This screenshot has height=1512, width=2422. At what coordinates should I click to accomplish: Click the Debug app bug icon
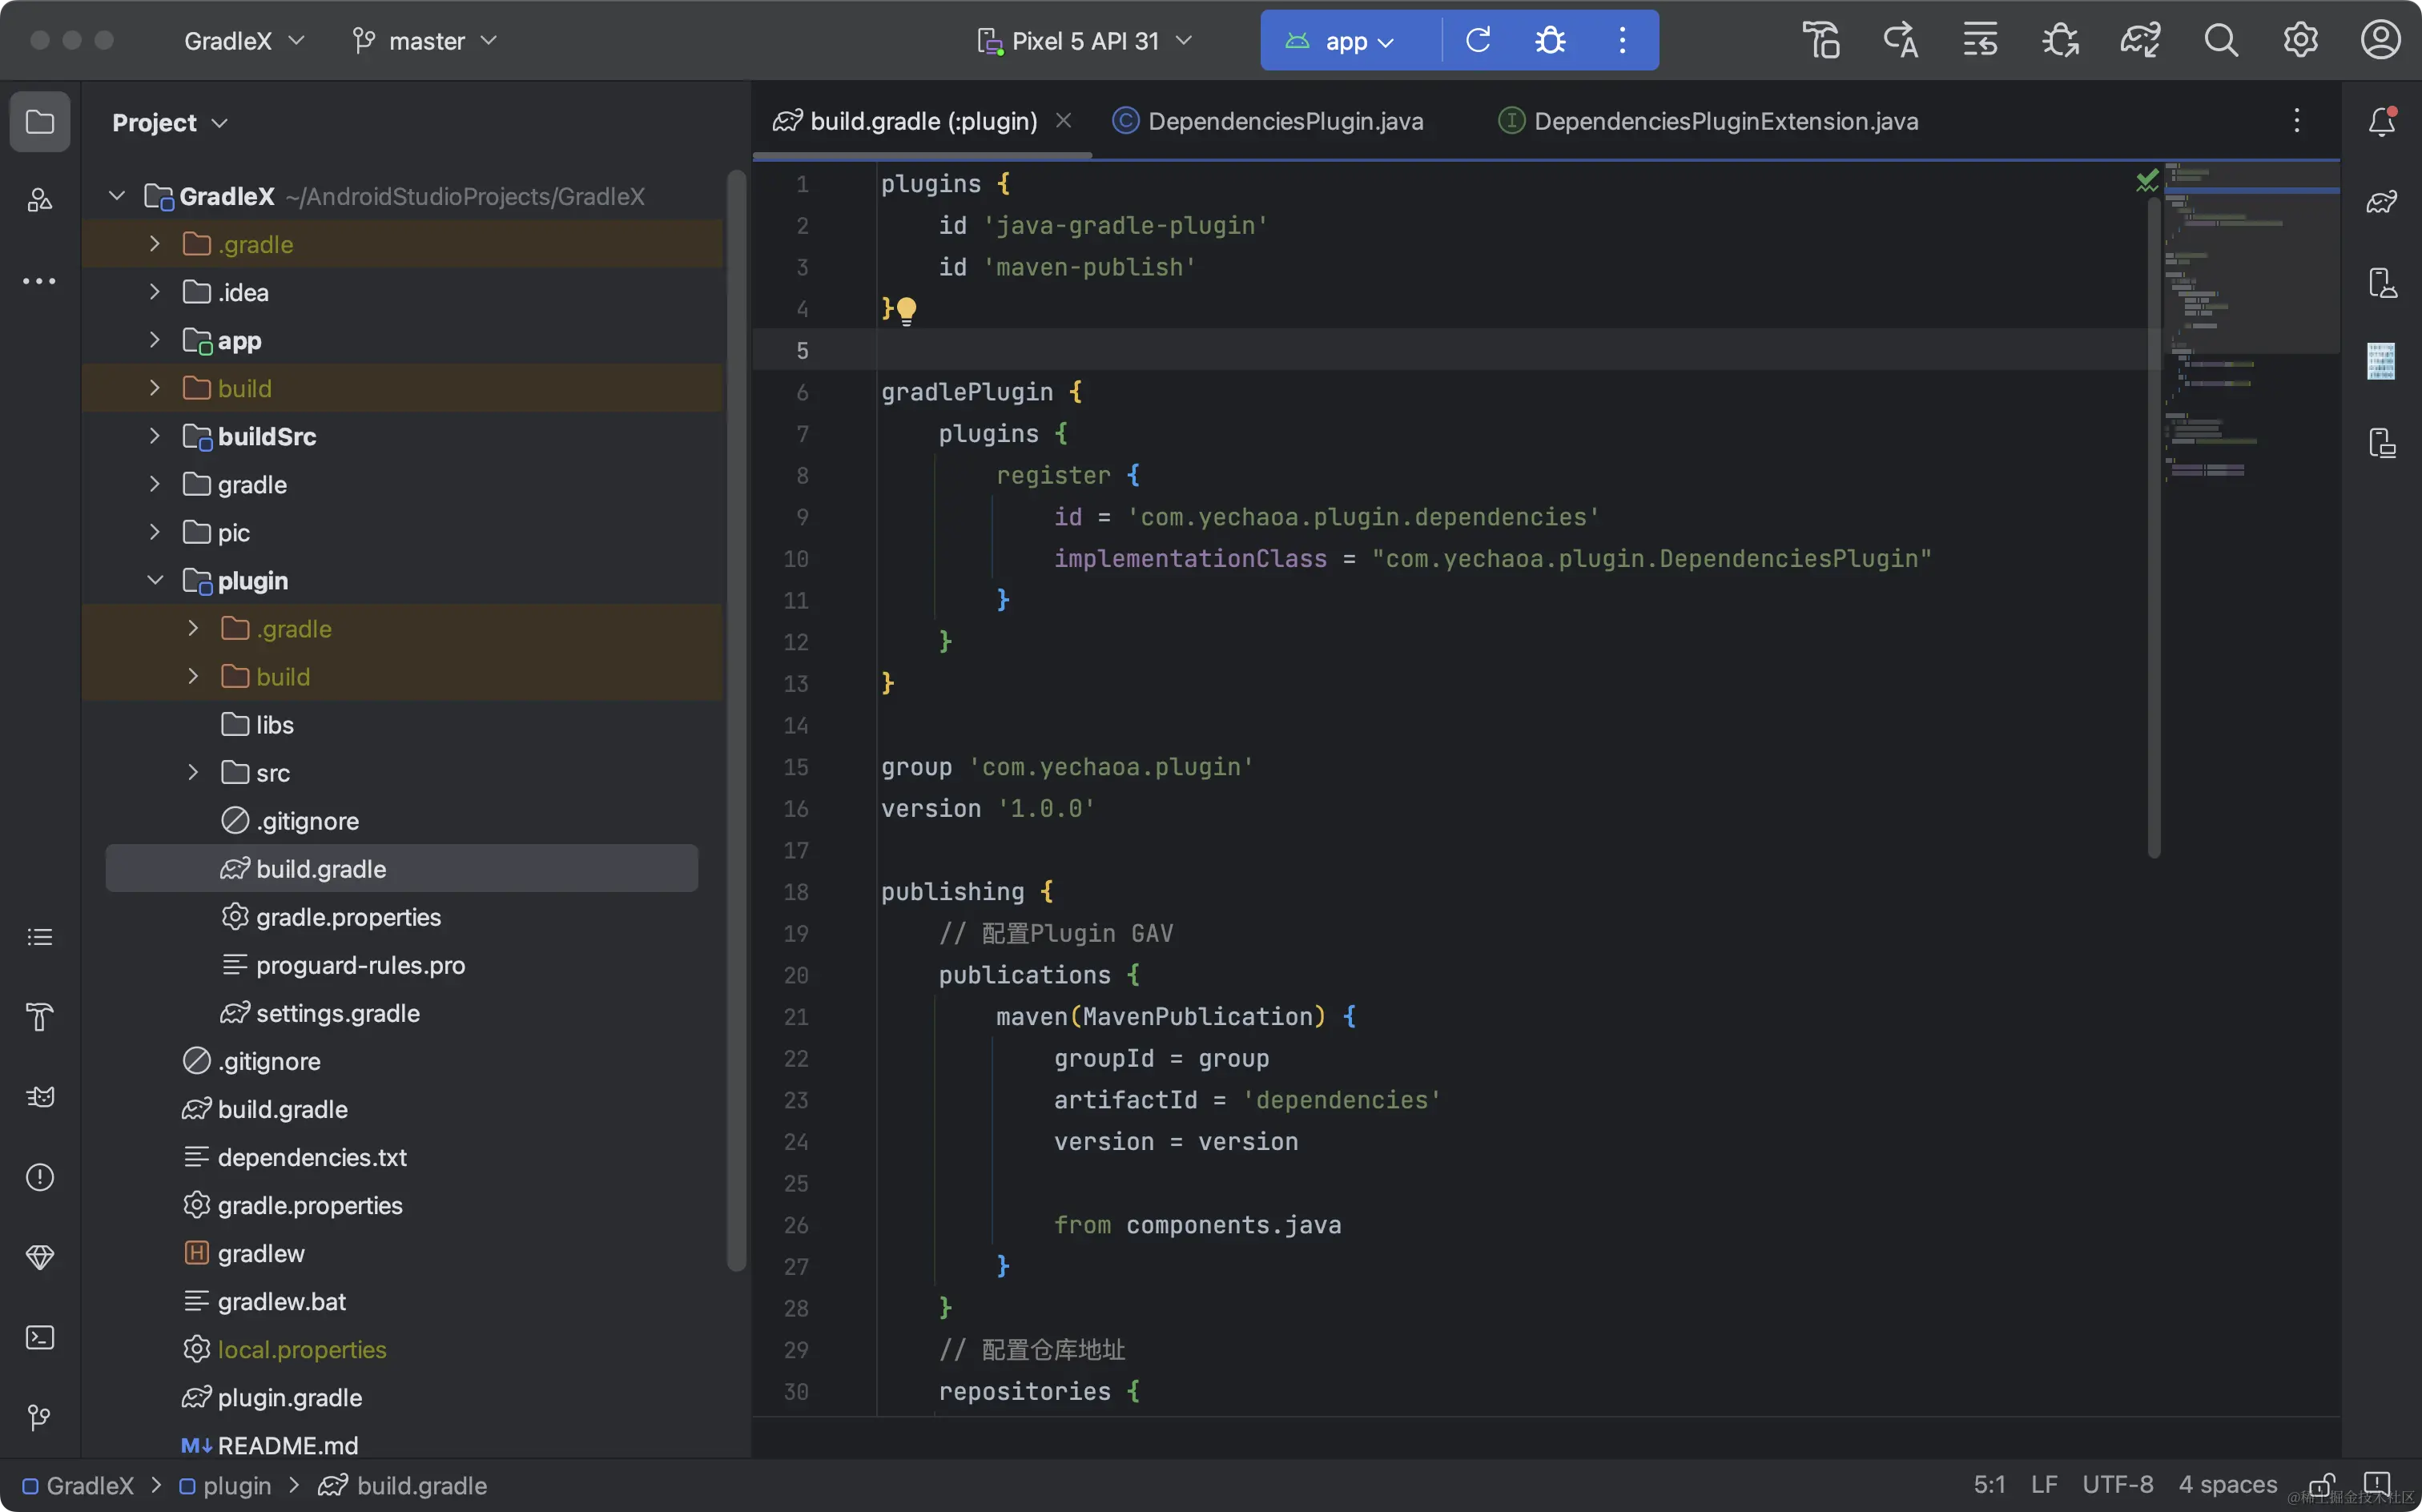coord(1550,41)
